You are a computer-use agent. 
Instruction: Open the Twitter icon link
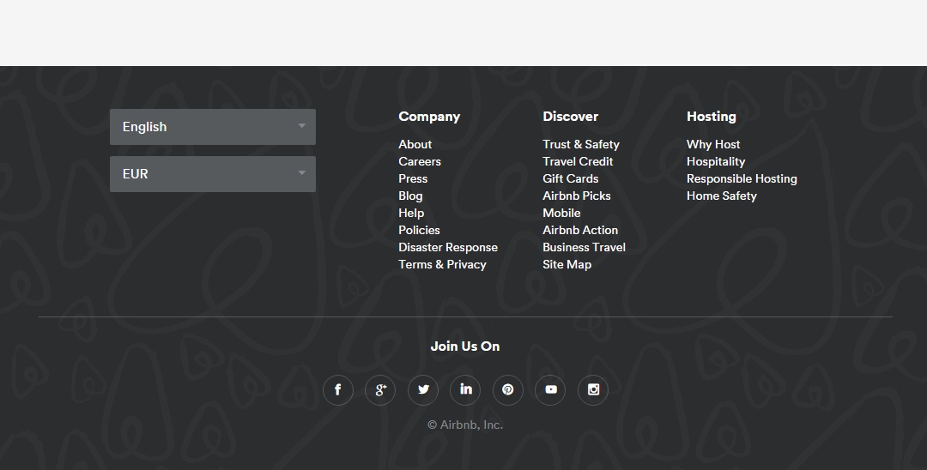click(423, 390)
